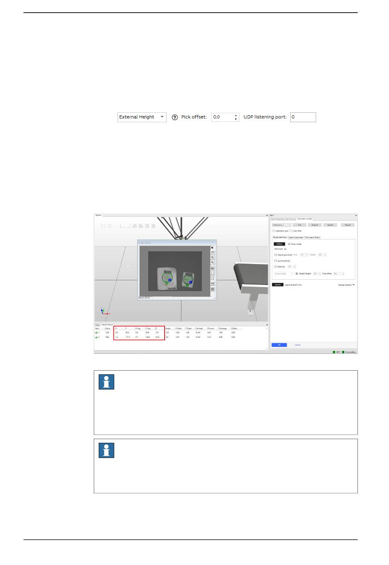The width and height of the screenshot is (389, 565).
Task: Click the Import button
Action: tap(330, 225)
